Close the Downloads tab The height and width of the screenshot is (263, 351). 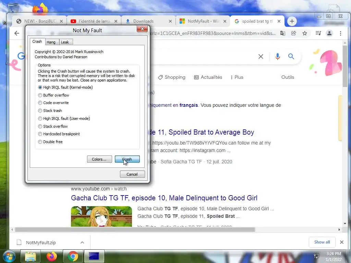pos(170,21)
